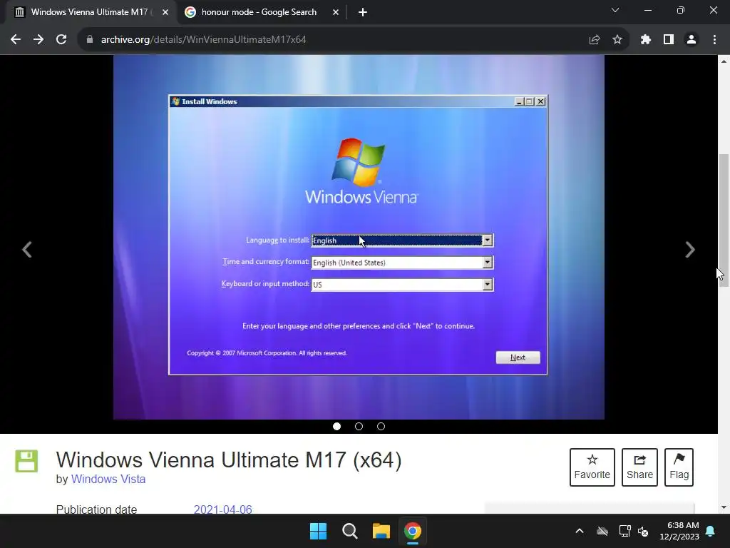
Task: Click the Windows Vienna screenshot image
Action: click(x=359, y=237)
